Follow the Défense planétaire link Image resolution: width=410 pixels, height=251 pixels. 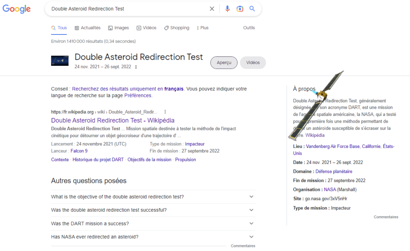tap(334, 172)
